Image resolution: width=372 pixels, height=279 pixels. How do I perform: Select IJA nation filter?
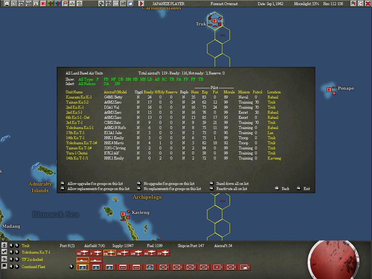106,84
